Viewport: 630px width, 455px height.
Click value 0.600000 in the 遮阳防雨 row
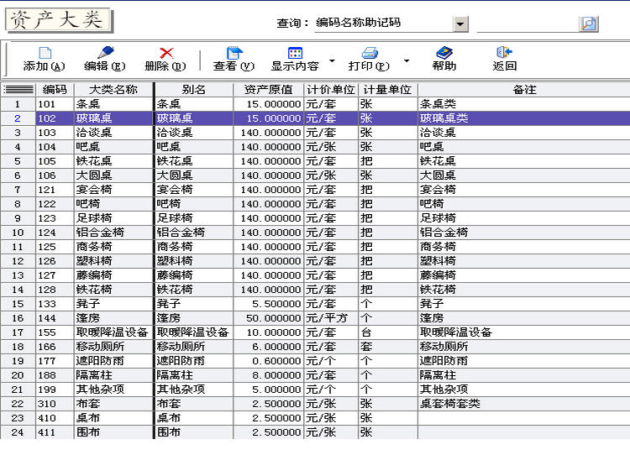(269, 361)
